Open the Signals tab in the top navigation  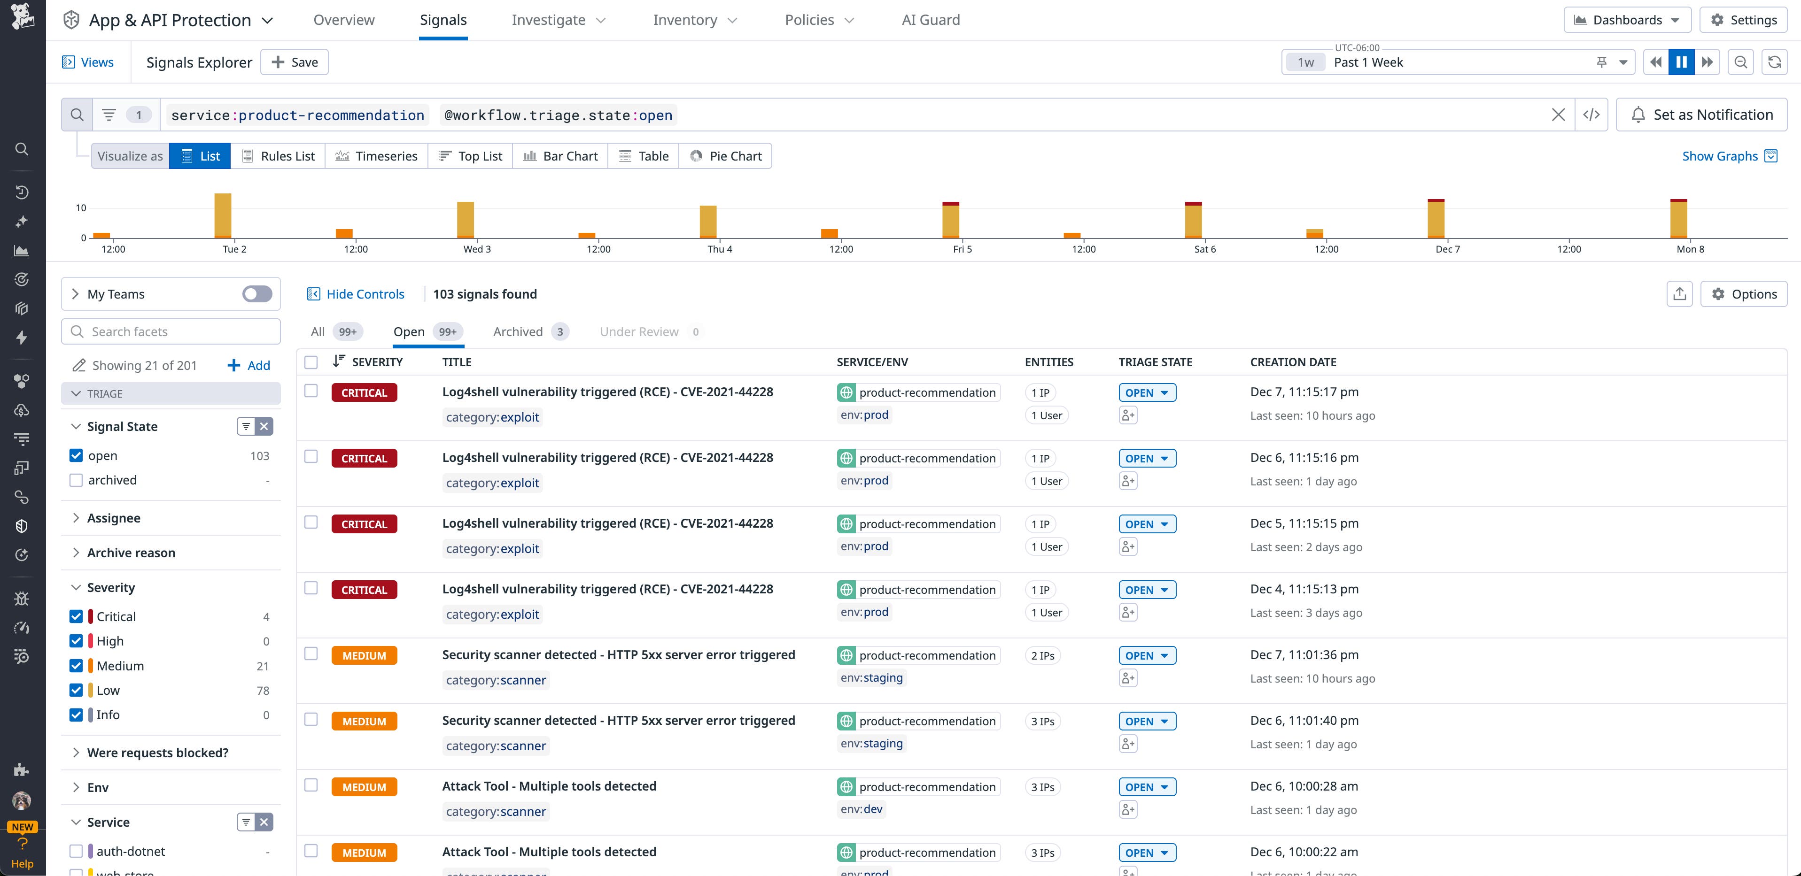443,20
